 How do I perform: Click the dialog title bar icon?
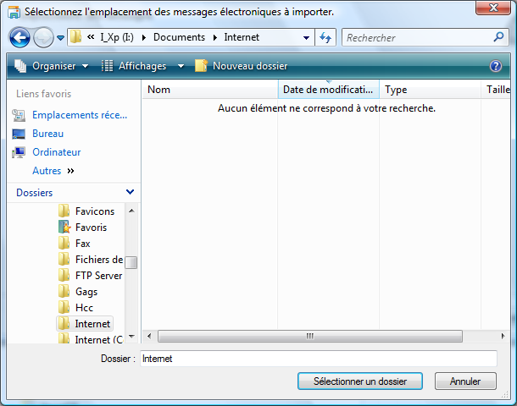point(14,12)
